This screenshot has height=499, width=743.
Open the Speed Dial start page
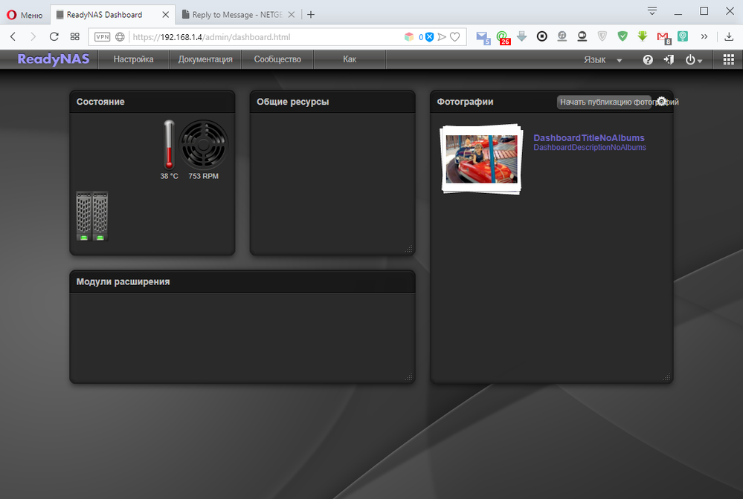point(75,37)
